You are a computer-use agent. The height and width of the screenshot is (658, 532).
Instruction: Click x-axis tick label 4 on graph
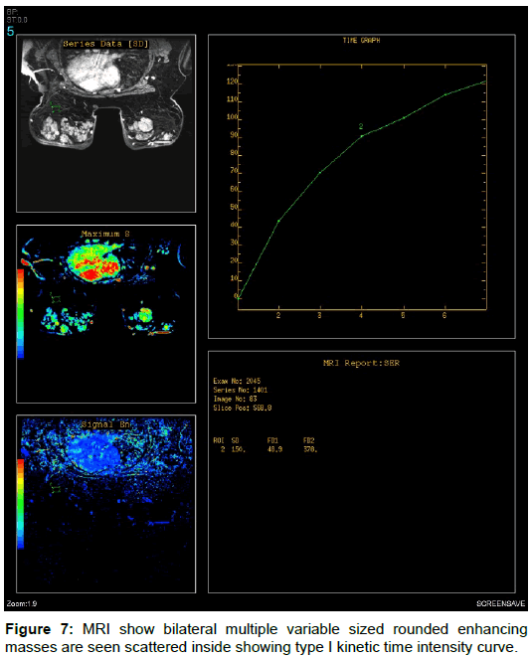[x=361, y=315]
